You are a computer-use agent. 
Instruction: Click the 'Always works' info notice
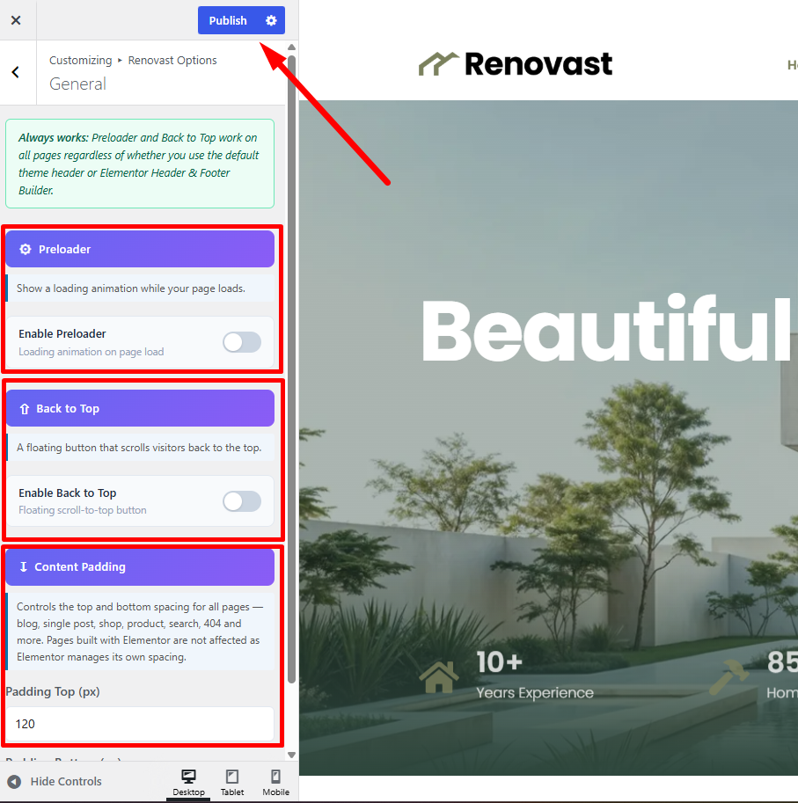point(140,164)
